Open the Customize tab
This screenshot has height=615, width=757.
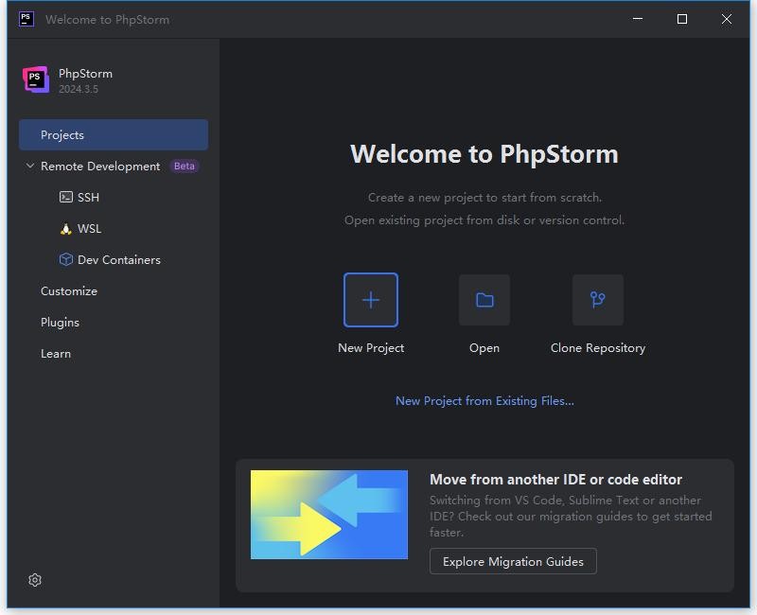pyautogui.click(x=69, y=291)
